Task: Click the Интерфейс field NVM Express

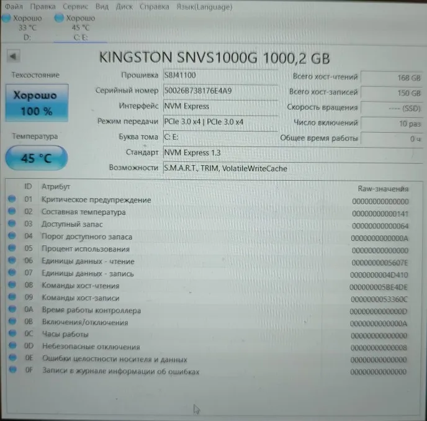Action: (x=220, y=106)
